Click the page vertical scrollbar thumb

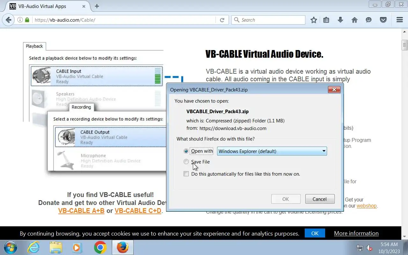point(405,45)
